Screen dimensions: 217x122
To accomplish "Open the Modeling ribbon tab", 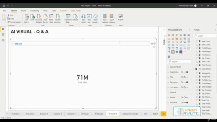I will point(35,11).
